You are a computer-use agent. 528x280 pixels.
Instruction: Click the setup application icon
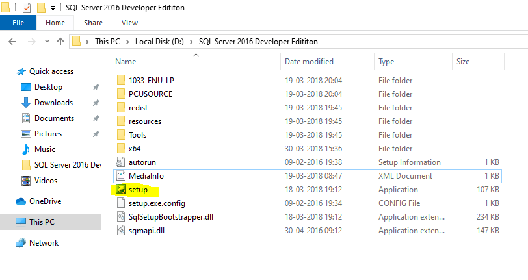point(120,190)
